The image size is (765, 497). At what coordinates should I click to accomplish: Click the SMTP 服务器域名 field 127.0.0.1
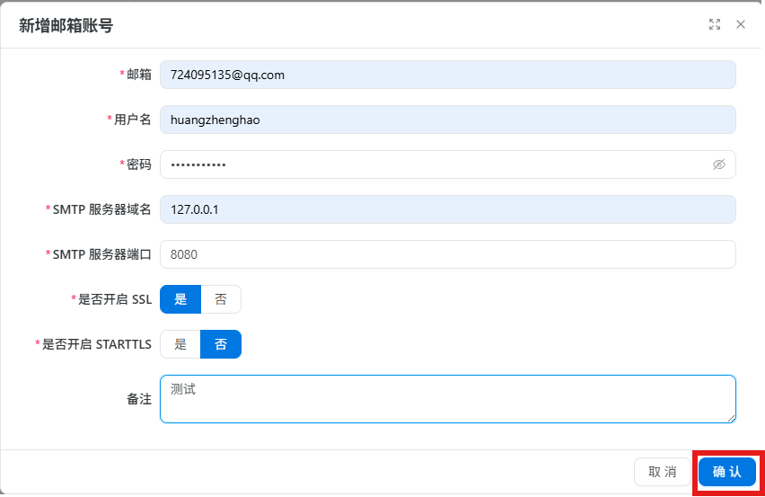click(x=447, y=209)
